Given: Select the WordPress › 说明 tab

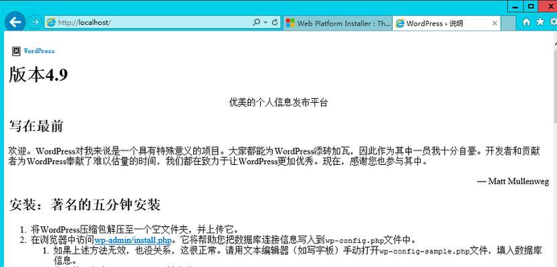Looking at the screenshot, I should (x=446, y=23).
